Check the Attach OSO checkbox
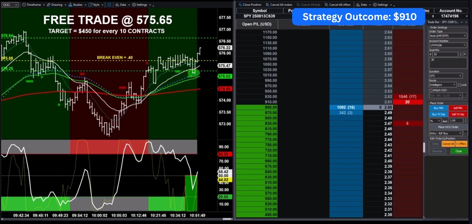 click(x=431, y=90)
